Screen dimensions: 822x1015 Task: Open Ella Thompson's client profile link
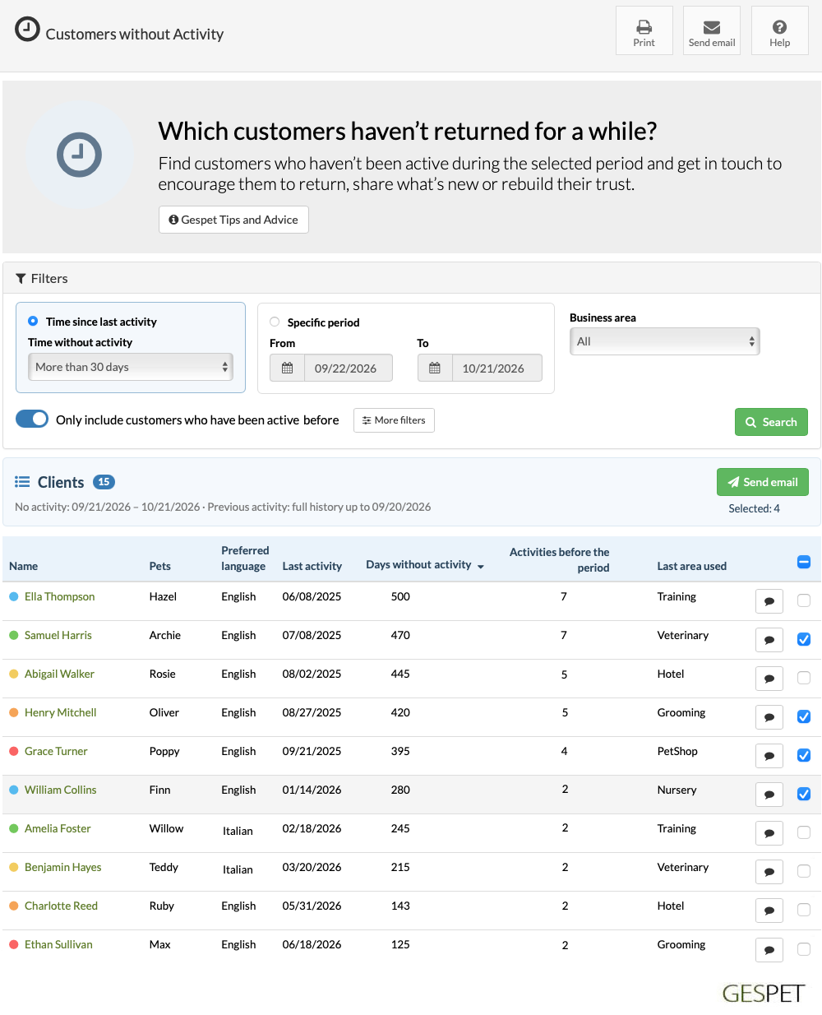(59, 596)
